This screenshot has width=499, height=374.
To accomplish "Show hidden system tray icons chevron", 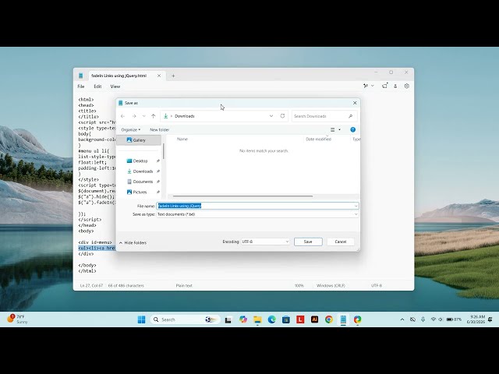I will pyautogui.click(x=402, y=319).
